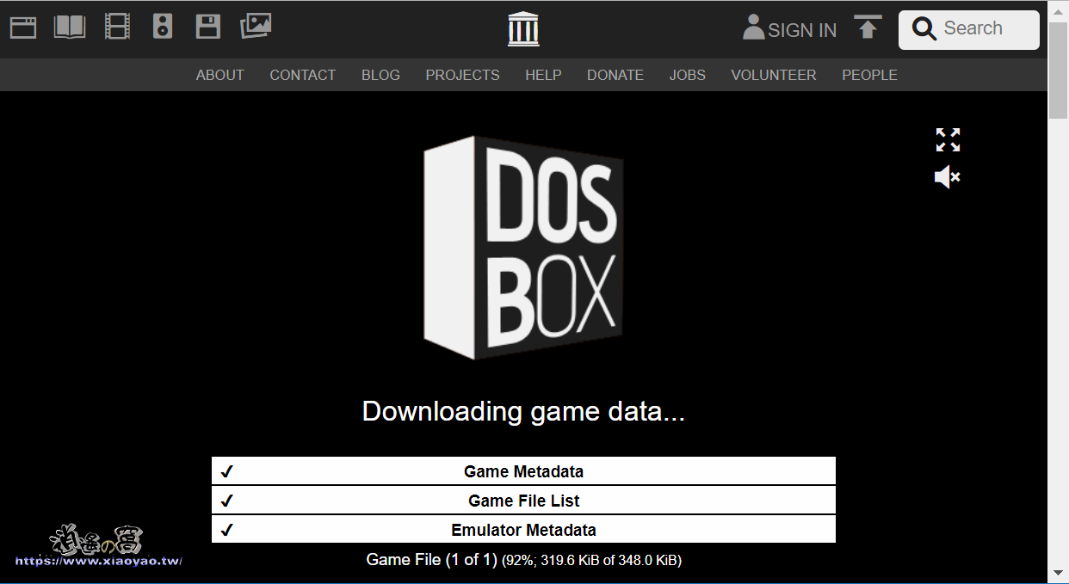The width and height of the screenshot is (1069, 584).
Task: Click the Game Metadata checkmark row
Action: point(523,470)
